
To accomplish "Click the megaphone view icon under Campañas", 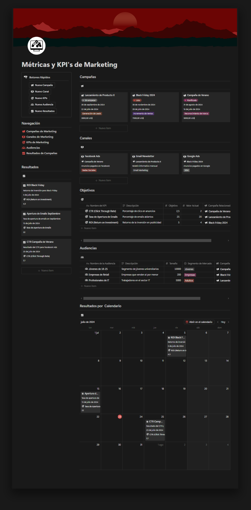I will pos(82,86).
